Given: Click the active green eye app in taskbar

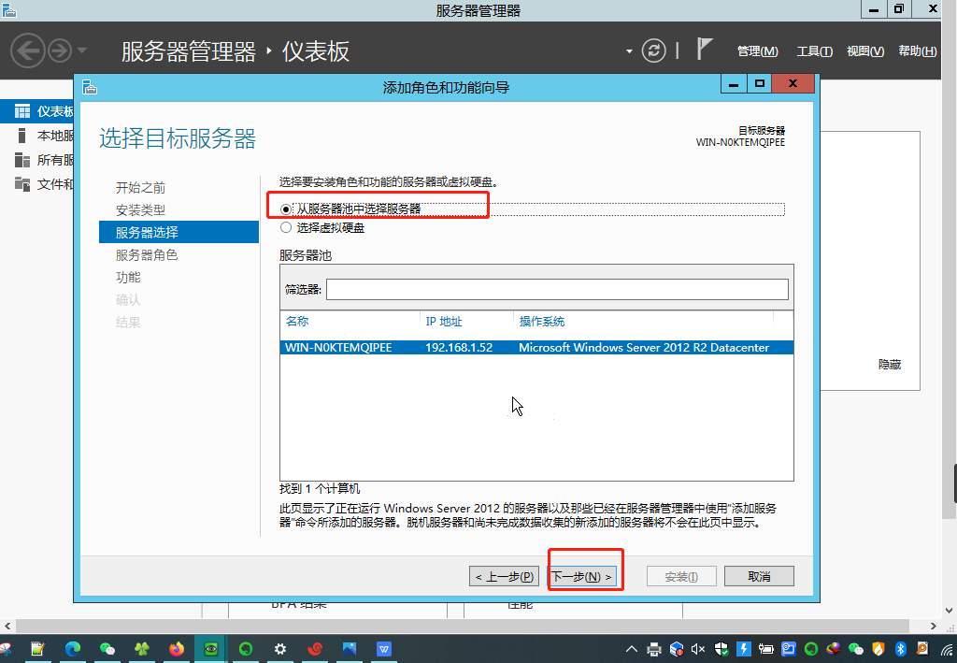Looking at the screenshot, I should point(211,649).
